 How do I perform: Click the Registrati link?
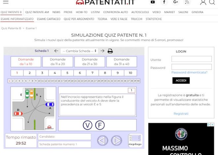point(181,113)
